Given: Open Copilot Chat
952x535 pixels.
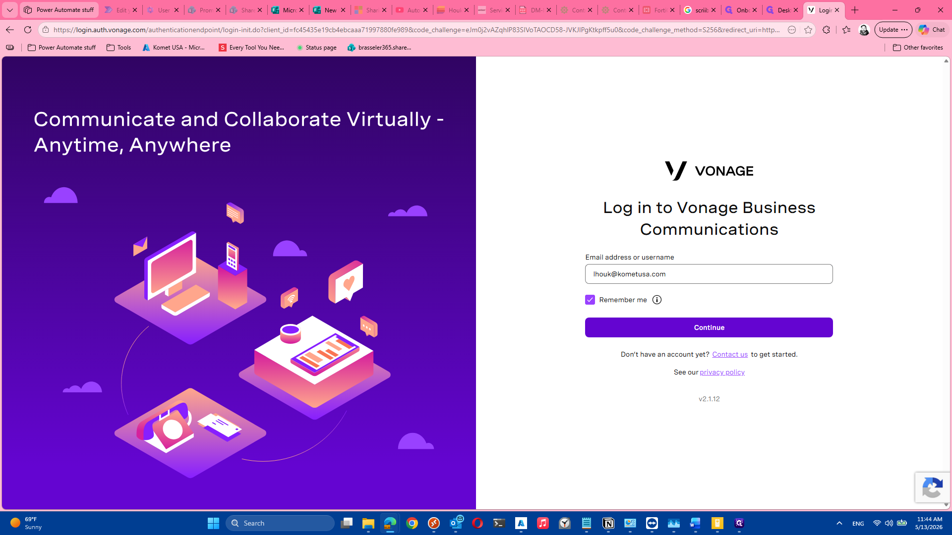Looking at the screenshot, I should coord(932,30).
